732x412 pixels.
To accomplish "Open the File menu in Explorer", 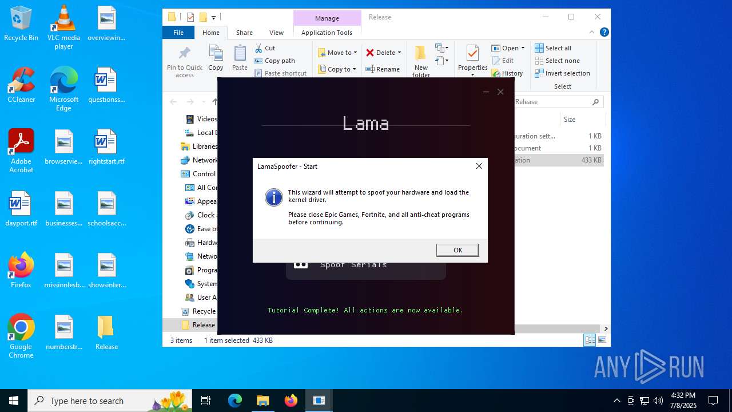I will [178, 33].
